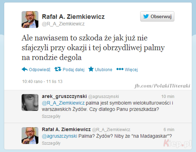This screenshot has height=152, width=196.
Task: Open Rafał A. Ziemkiewicz's main tweet avatar
Action: point(30,20)
